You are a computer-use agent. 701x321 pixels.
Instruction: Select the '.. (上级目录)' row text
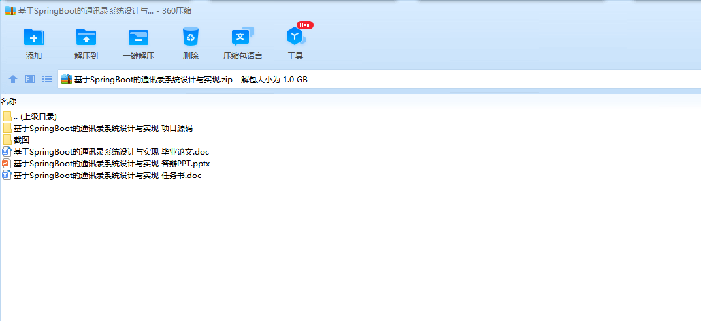[35, 117]
